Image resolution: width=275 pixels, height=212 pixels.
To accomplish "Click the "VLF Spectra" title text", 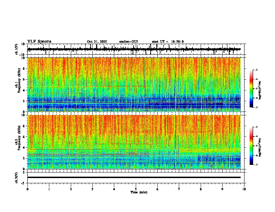I will click(39, 41).
